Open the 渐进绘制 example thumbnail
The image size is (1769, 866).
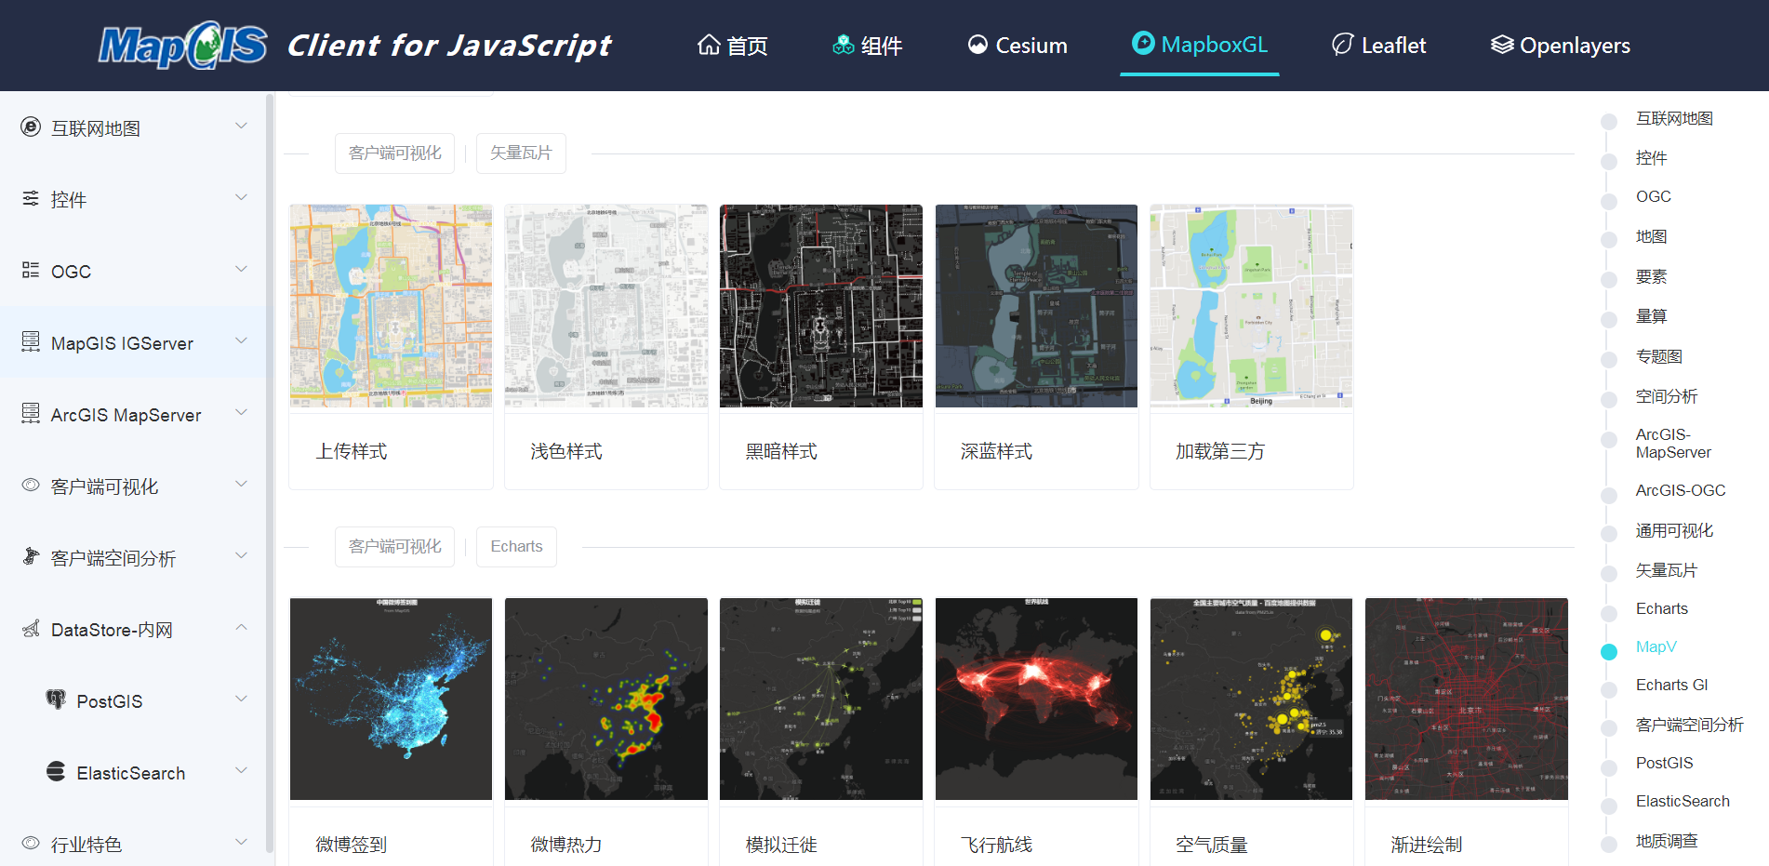point(1466,699)
